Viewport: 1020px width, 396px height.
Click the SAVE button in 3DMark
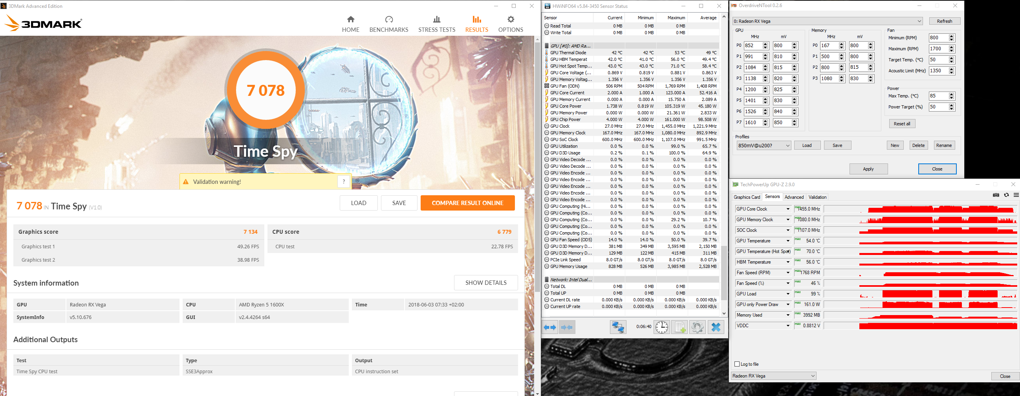(399, 203)
